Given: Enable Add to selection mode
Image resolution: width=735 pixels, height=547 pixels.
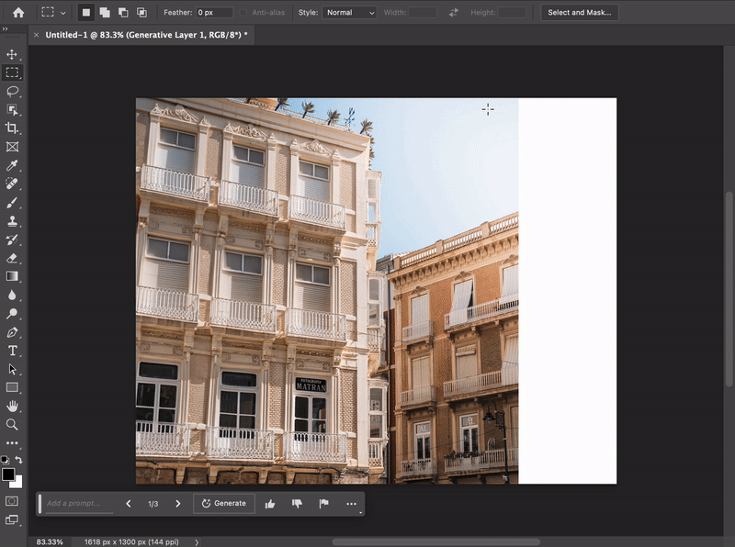Looking at the screenshot, I should [x=104, y=13].
